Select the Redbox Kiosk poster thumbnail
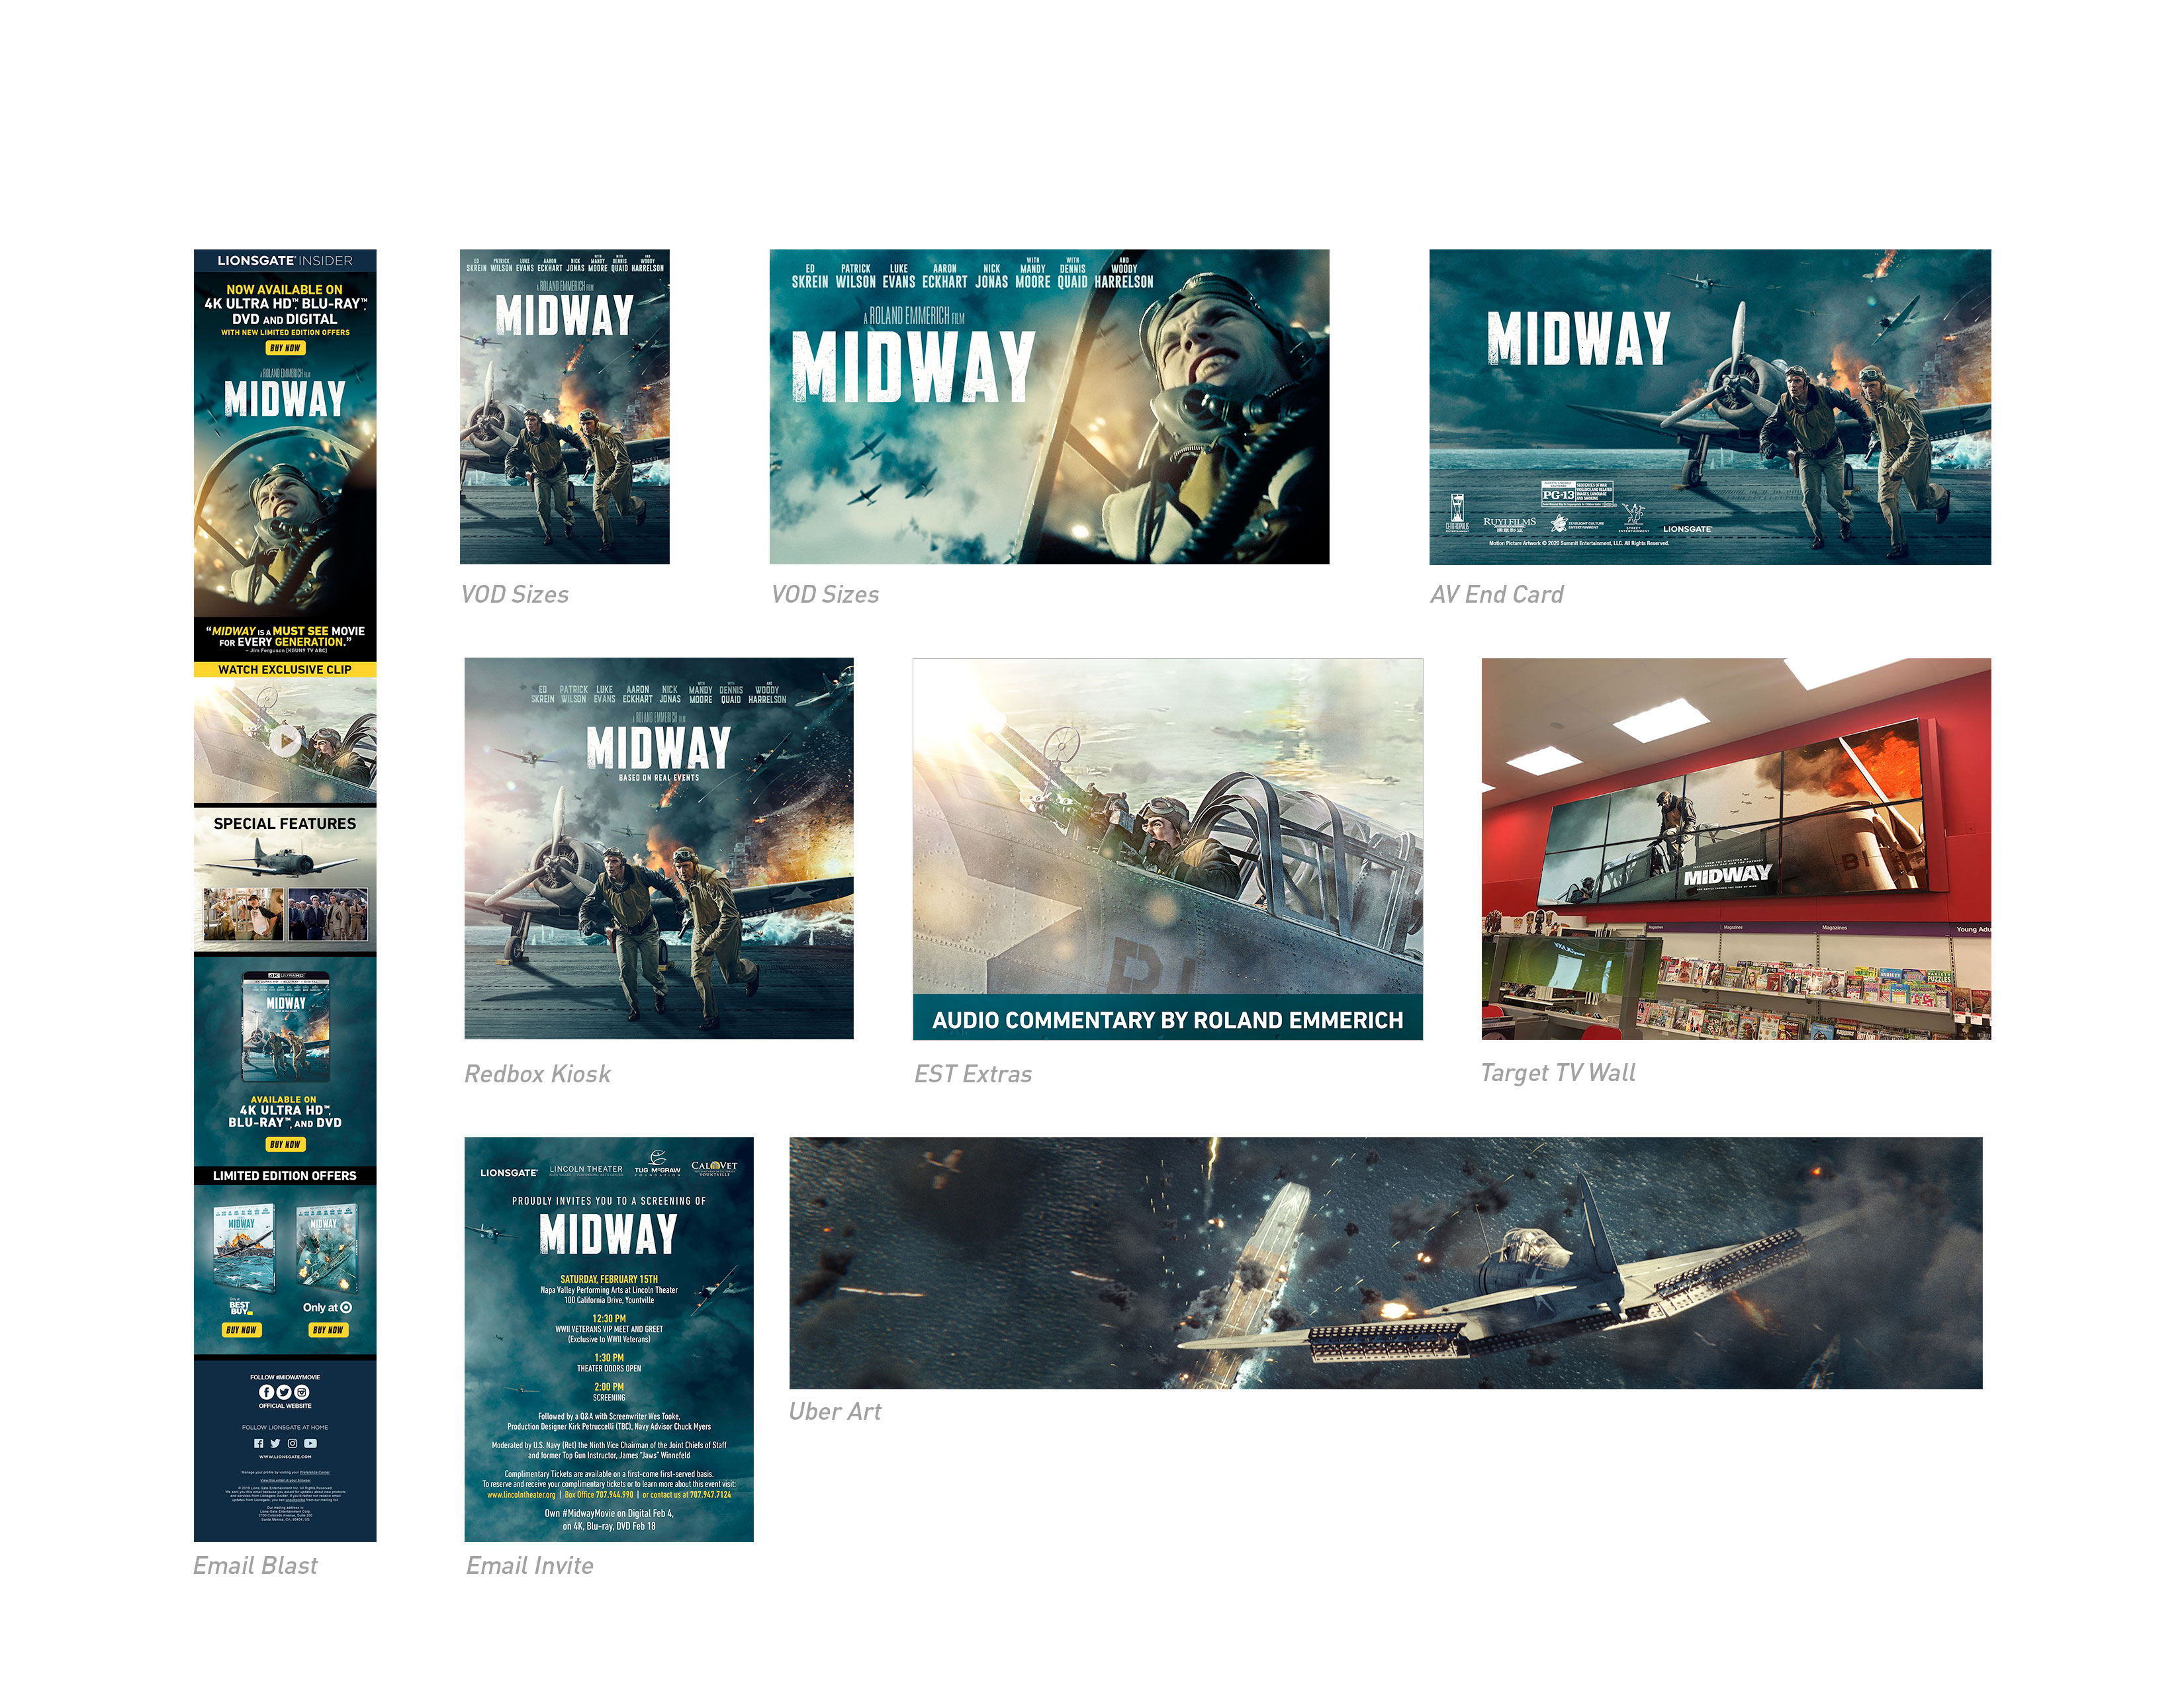The width and height of the screenshot is (2184, 1687). pos(658,847)
